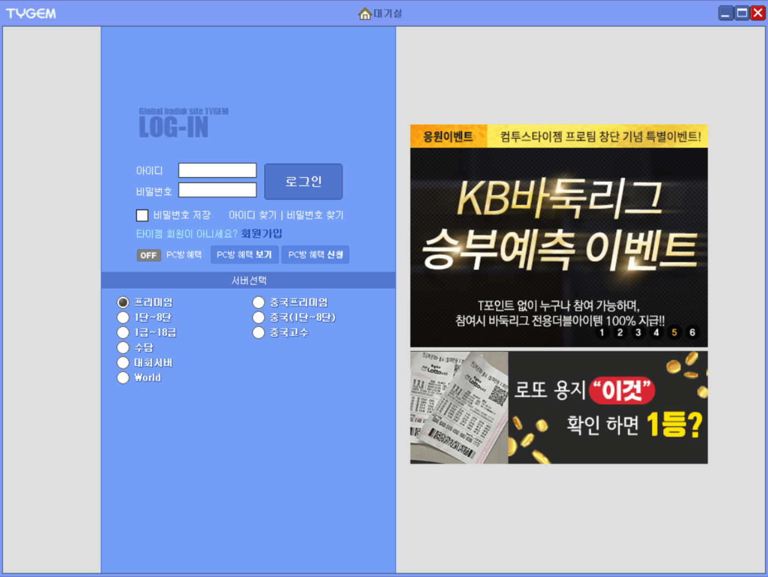
Task: Select the 수담 server option
Action: [x=123, y=347]
